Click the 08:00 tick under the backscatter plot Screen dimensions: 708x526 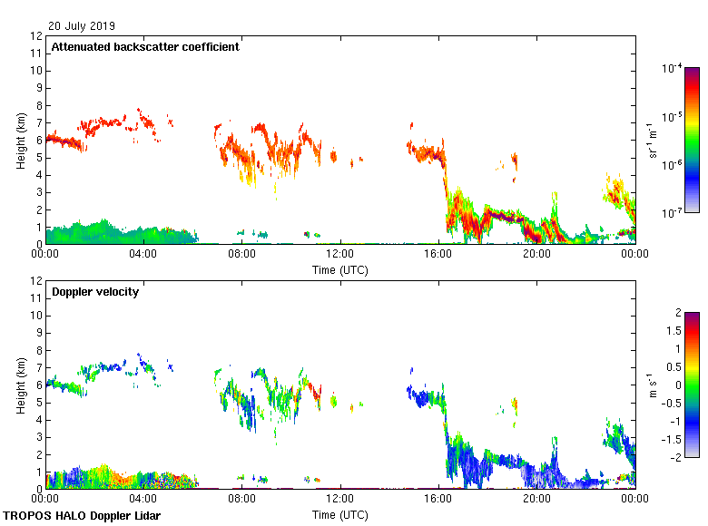tap(242, 255)
